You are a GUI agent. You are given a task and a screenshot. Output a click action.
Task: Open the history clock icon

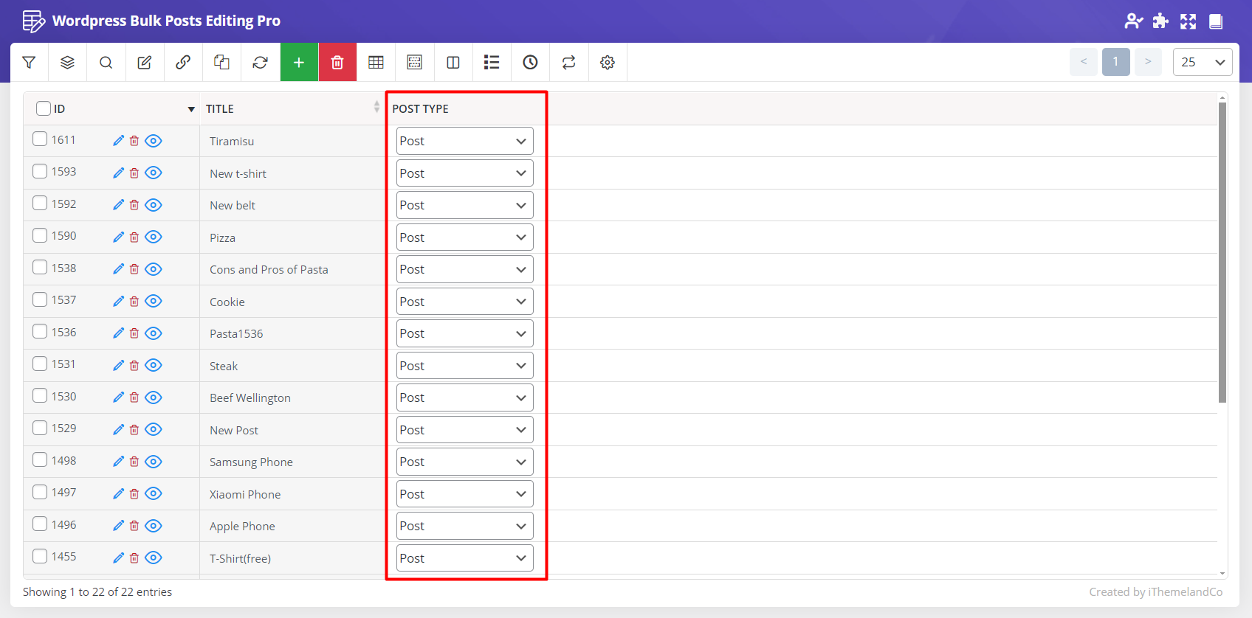coord(530,63)
